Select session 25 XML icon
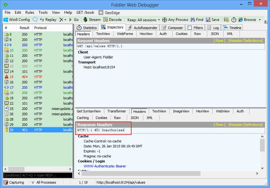The image size is (270, 188). (x=7, y=108)
